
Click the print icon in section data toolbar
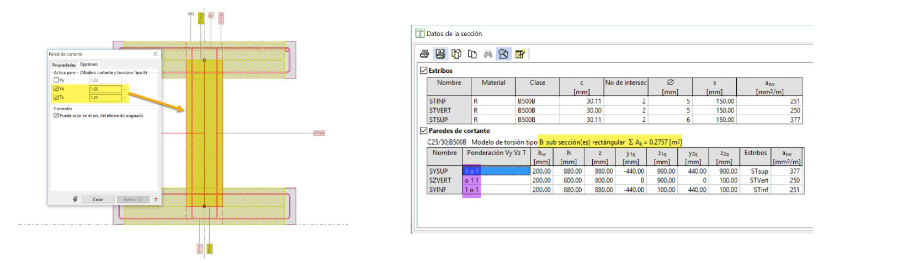[424, 54]
